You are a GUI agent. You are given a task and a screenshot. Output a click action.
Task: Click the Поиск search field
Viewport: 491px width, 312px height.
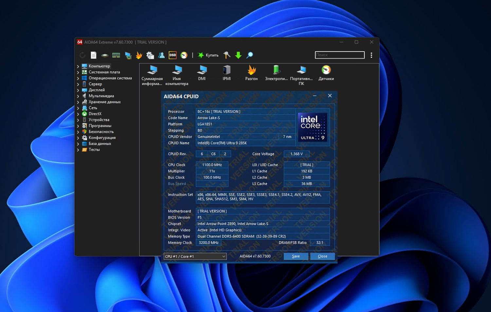(339, 55)
